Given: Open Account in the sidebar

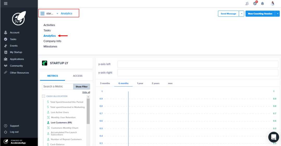Looking at the screenshot, I should 15,32.
